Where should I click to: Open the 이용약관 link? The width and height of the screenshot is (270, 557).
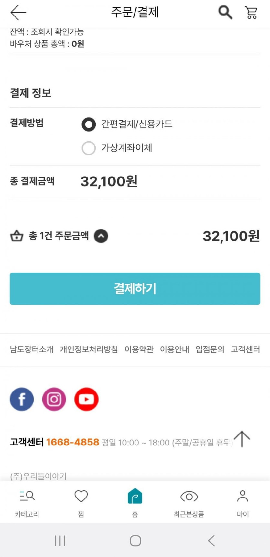(139, 349)
